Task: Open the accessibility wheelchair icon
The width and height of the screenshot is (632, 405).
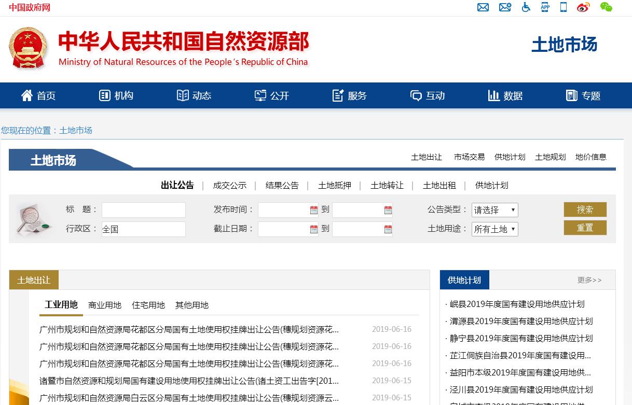Action: pyautogui.click(x=526, y=7)
